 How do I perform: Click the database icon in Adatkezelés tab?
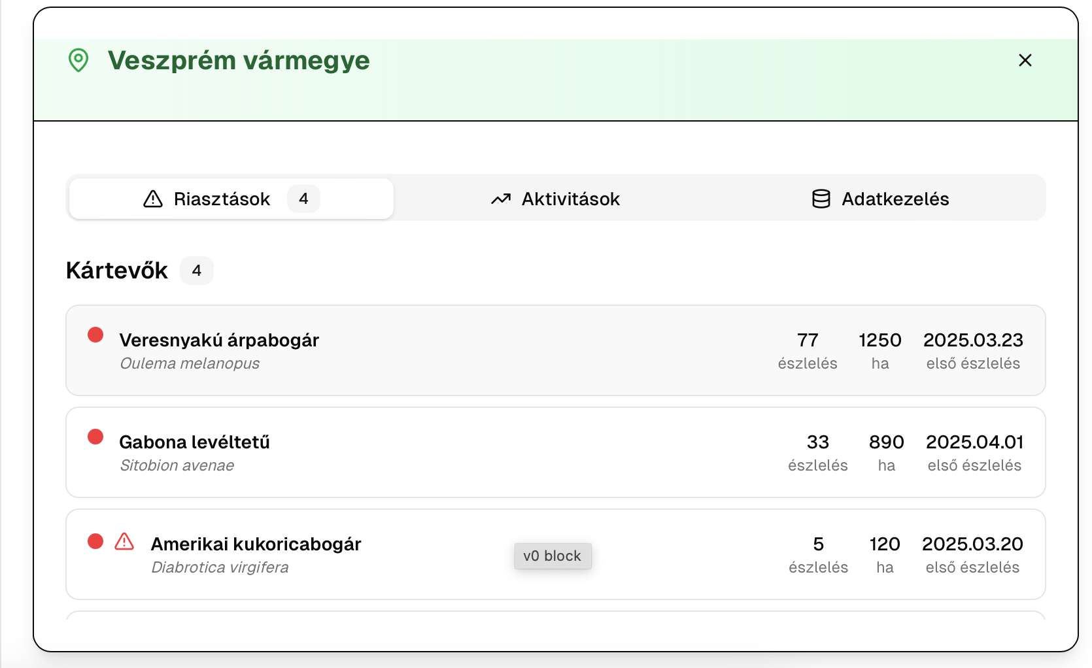(821, 199)
